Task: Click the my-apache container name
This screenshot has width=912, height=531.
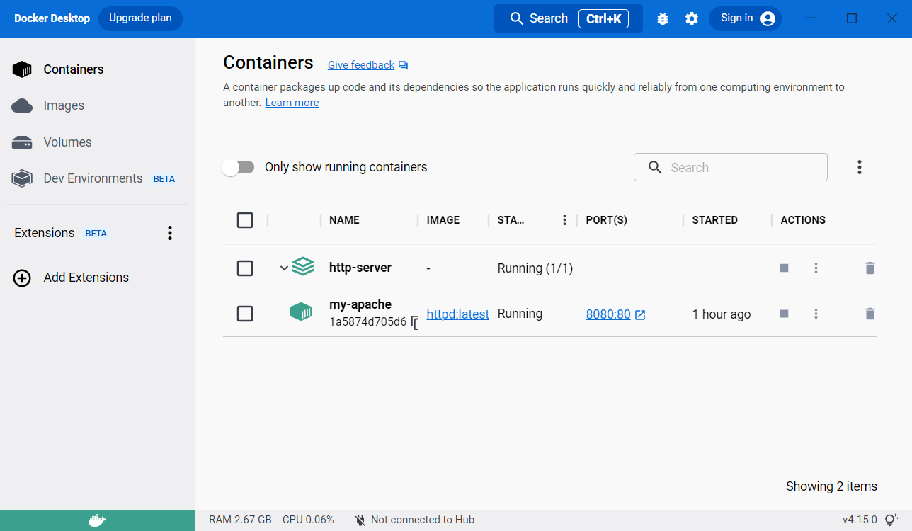Action: (360, 304)
